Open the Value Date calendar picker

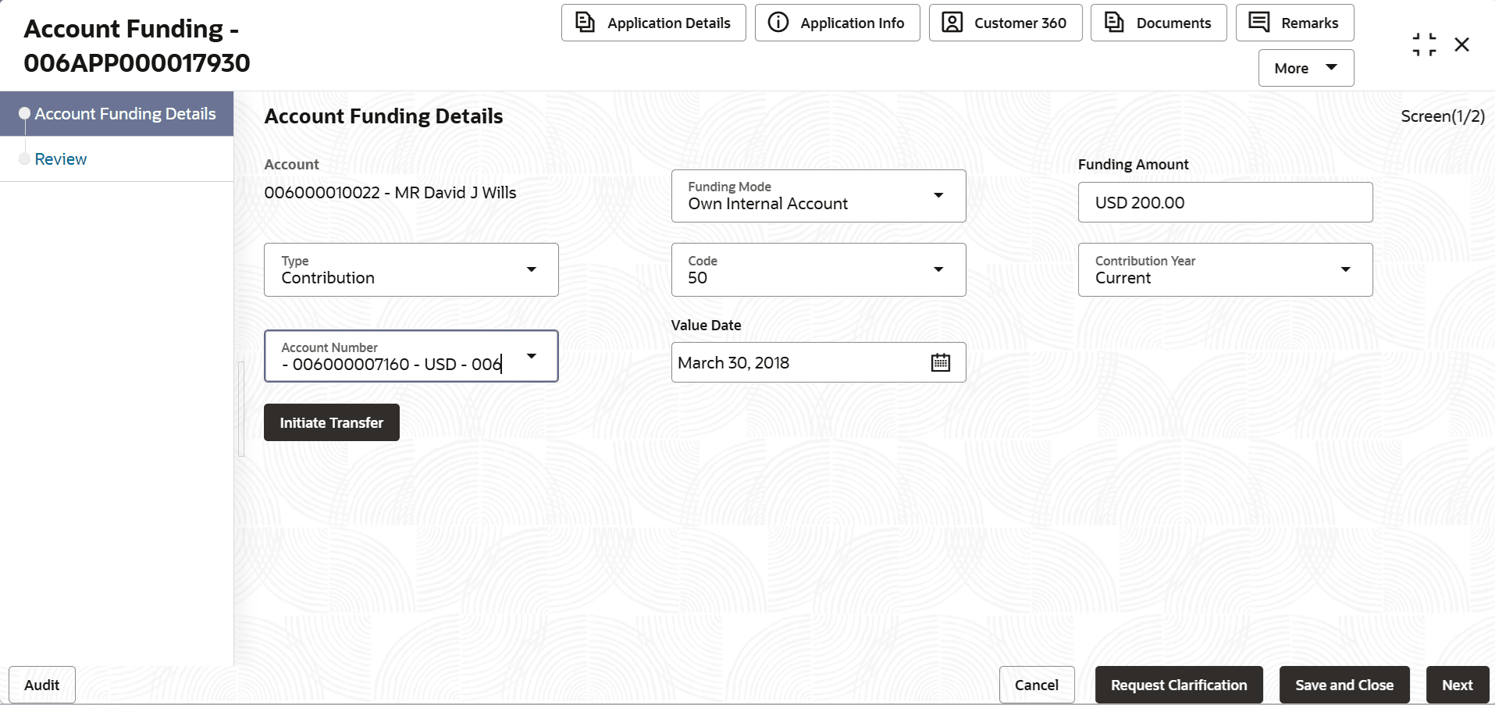click(941, 362)
